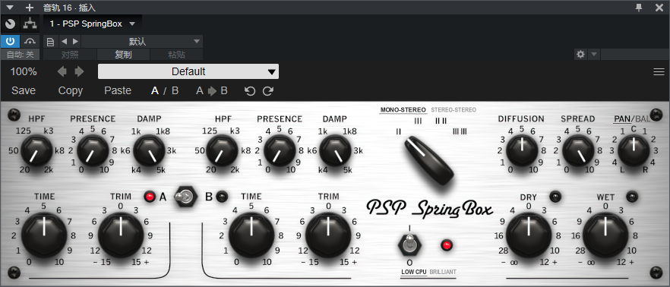
Task: Click section A DAMP knob
Action: 149,151
